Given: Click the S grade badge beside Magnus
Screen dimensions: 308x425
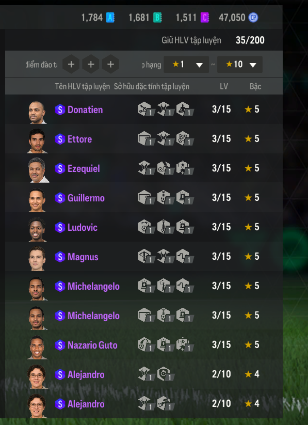Looking at the screenshot, I should (60, 257).
